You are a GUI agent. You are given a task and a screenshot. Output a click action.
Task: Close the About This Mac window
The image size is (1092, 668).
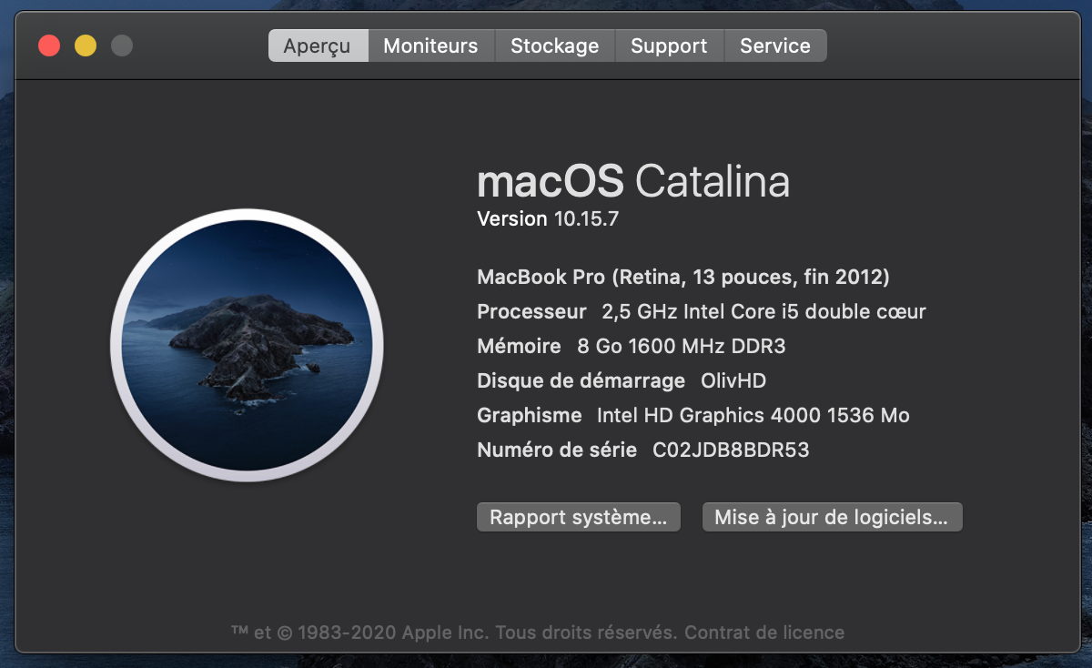[x=49, y=46]
